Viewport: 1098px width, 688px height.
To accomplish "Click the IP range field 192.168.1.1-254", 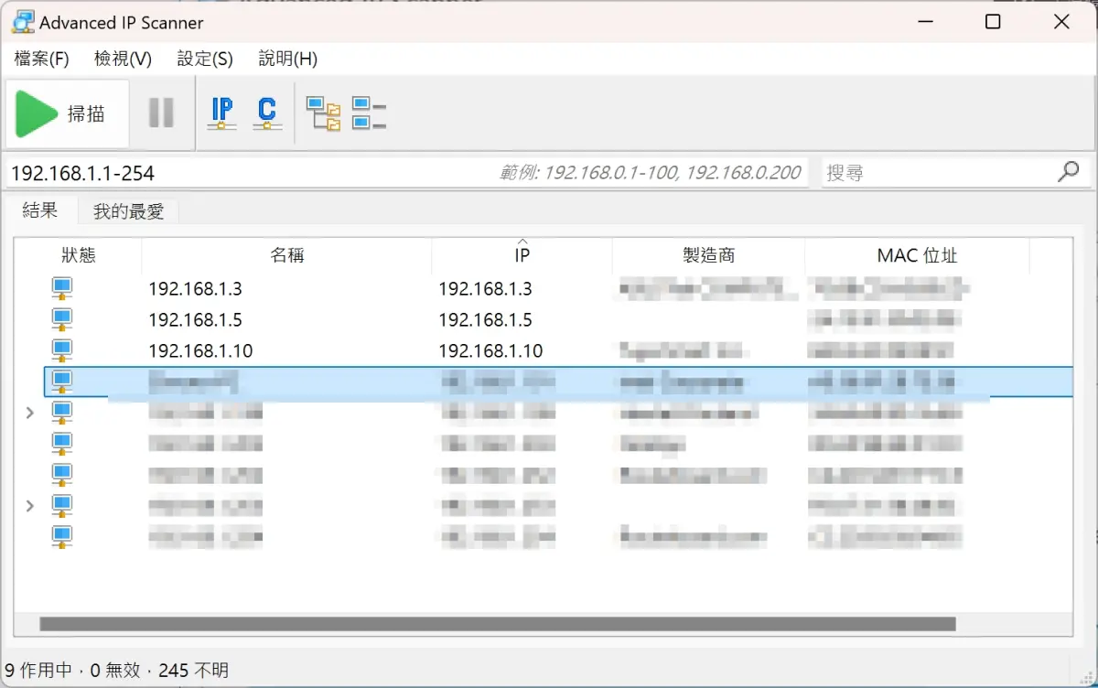I will click(x=408, y=172).
